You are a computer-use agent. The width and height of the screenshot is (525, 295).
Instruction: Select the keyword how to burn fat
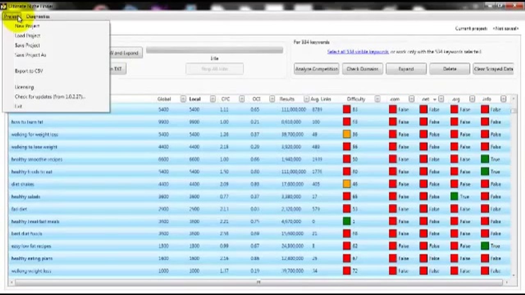pyautogui.click(x=27, y=122)
